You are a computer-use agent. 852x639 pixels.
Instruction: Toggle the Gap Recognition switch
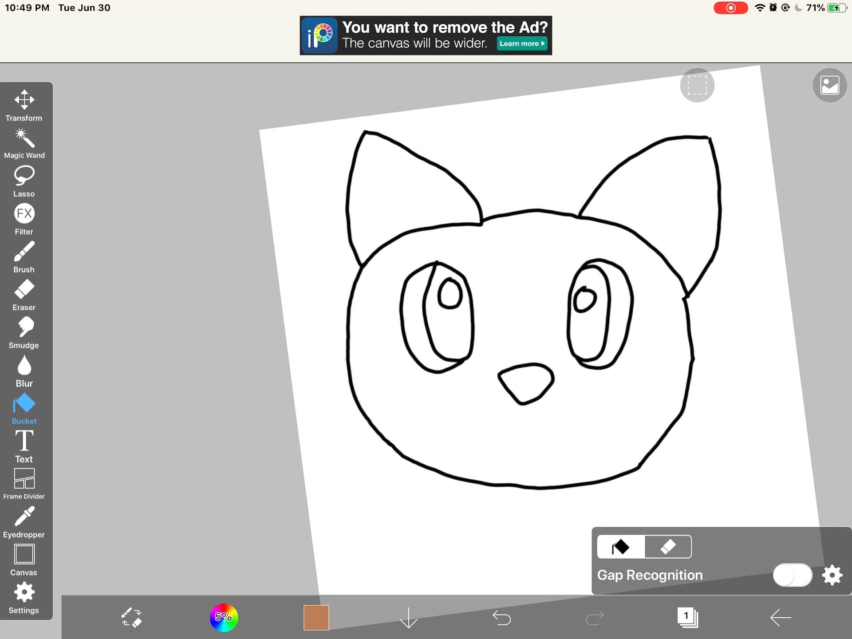(793, 575)
